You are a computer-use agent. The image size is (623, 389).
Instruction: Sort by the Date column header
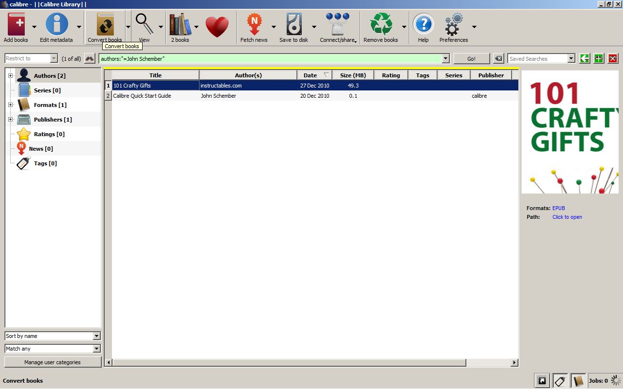point(314,75)
